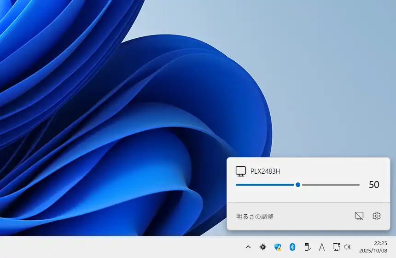Click the safely remove USB hardware icon

tap(307, 247)
